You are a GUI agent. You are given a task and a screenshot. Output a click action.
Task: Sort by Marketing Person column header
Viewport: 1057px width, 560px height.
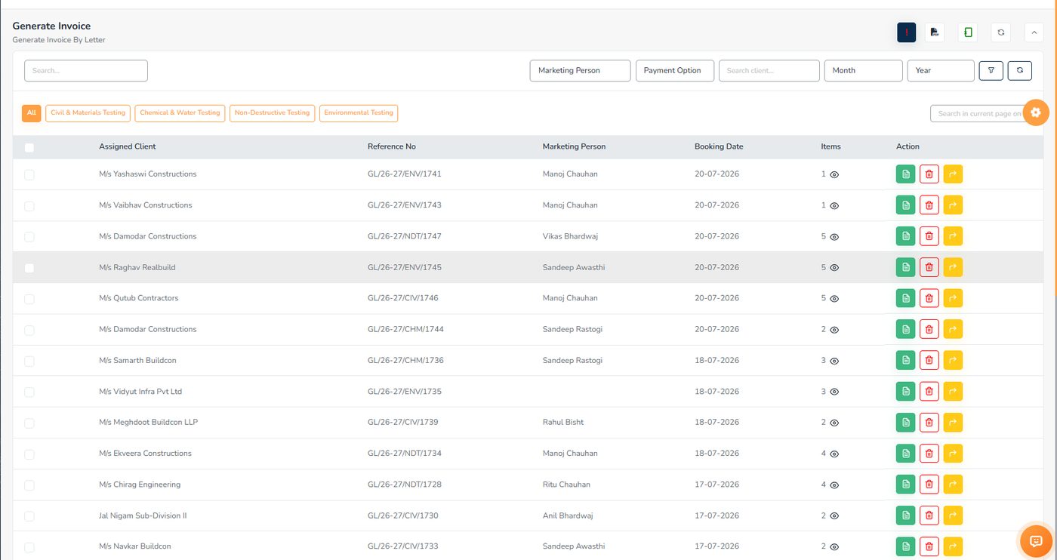[574, 146]
